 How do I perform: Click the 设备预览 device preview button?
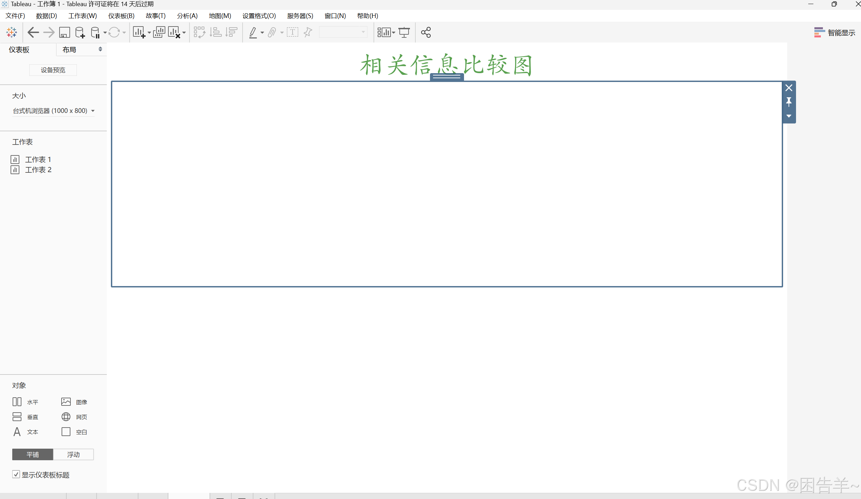[x=53, y=70]
